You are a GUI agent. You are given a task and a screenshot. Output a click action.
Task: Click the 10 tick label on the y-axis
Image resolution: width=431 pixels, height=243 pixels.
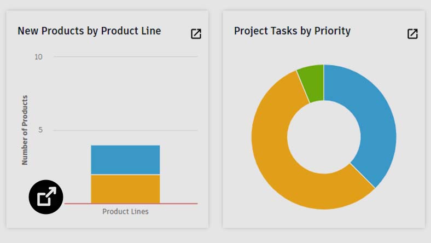38,57
